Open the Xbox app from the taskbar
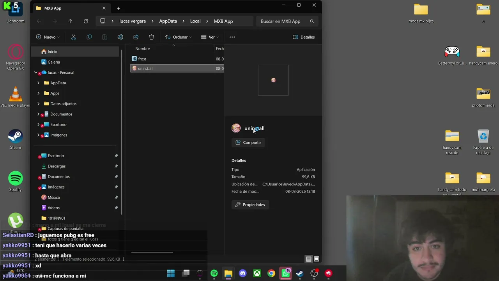Image resolution: width=499 pixels, height=281 pixels. coord(257,273)
